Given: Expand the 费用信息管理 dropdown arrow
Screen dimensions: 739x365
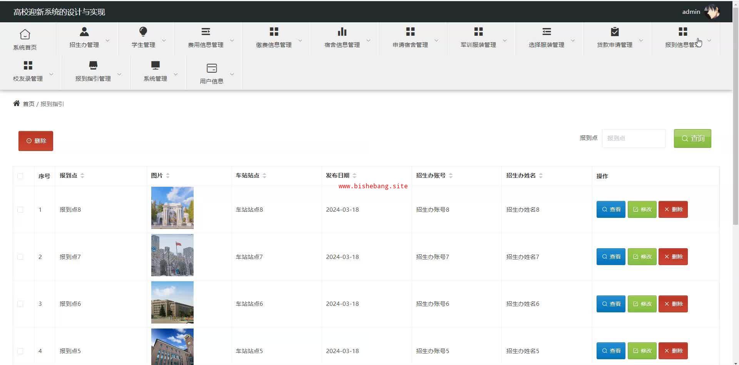Looking at the screenshot, I should [232, 40].
